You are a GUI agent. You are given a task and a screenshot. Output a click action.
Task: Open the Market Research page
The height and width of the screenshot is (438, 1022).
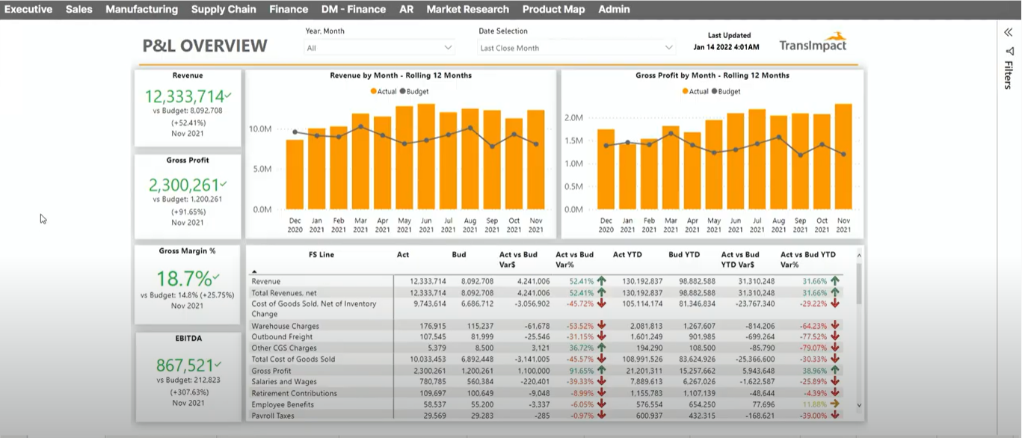tap(467, 9)
